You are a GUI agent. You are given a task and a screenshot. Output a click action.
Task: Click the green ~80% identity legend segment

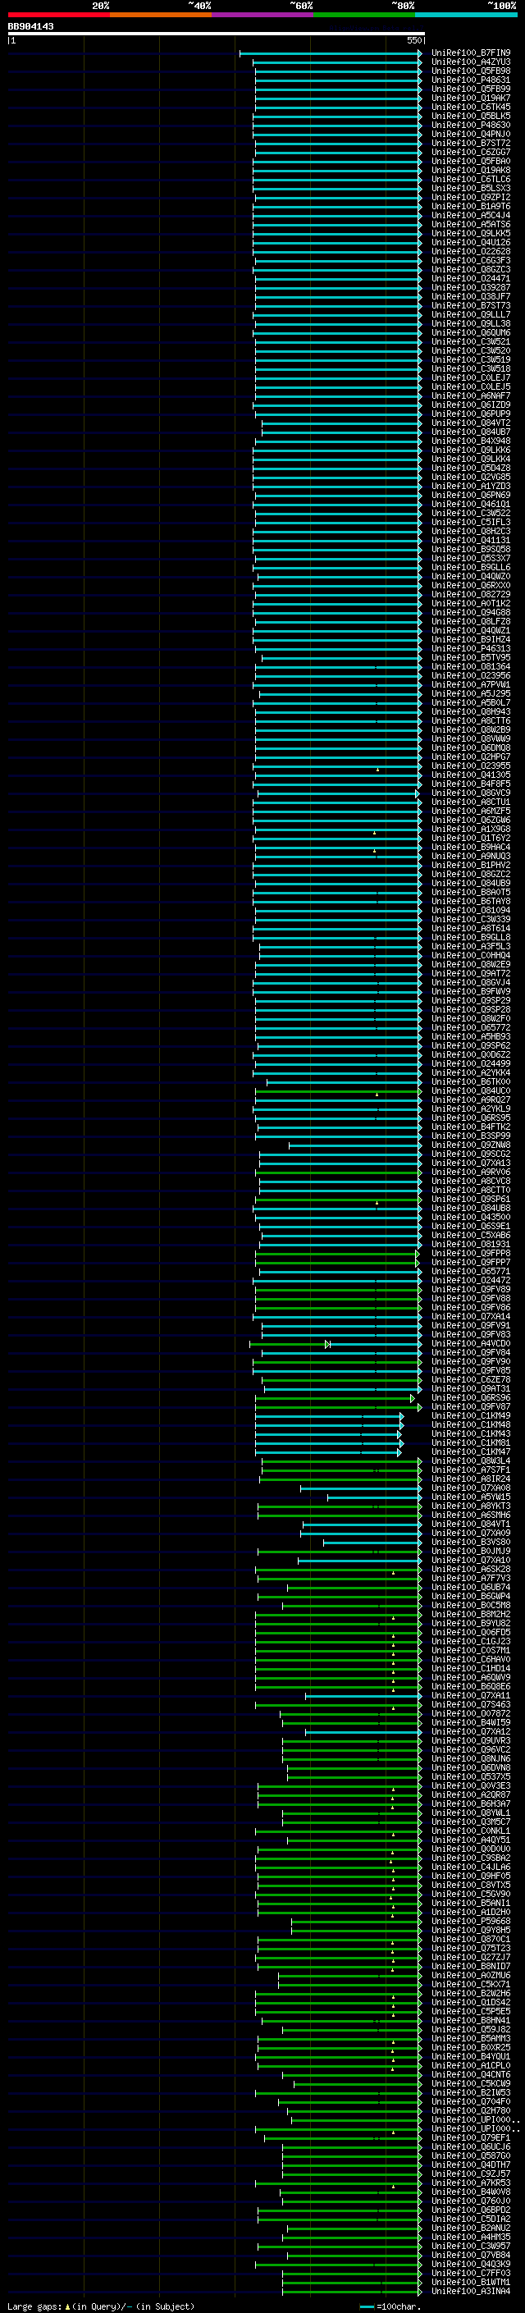[364, 15]
